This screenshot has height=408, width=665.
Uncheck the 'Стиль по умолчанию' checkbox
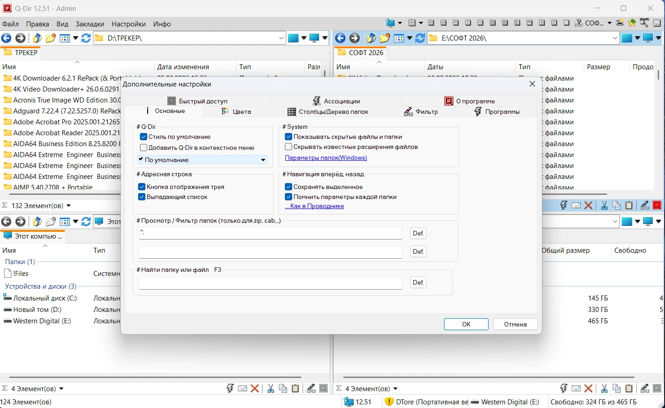(x=144, y=137)
